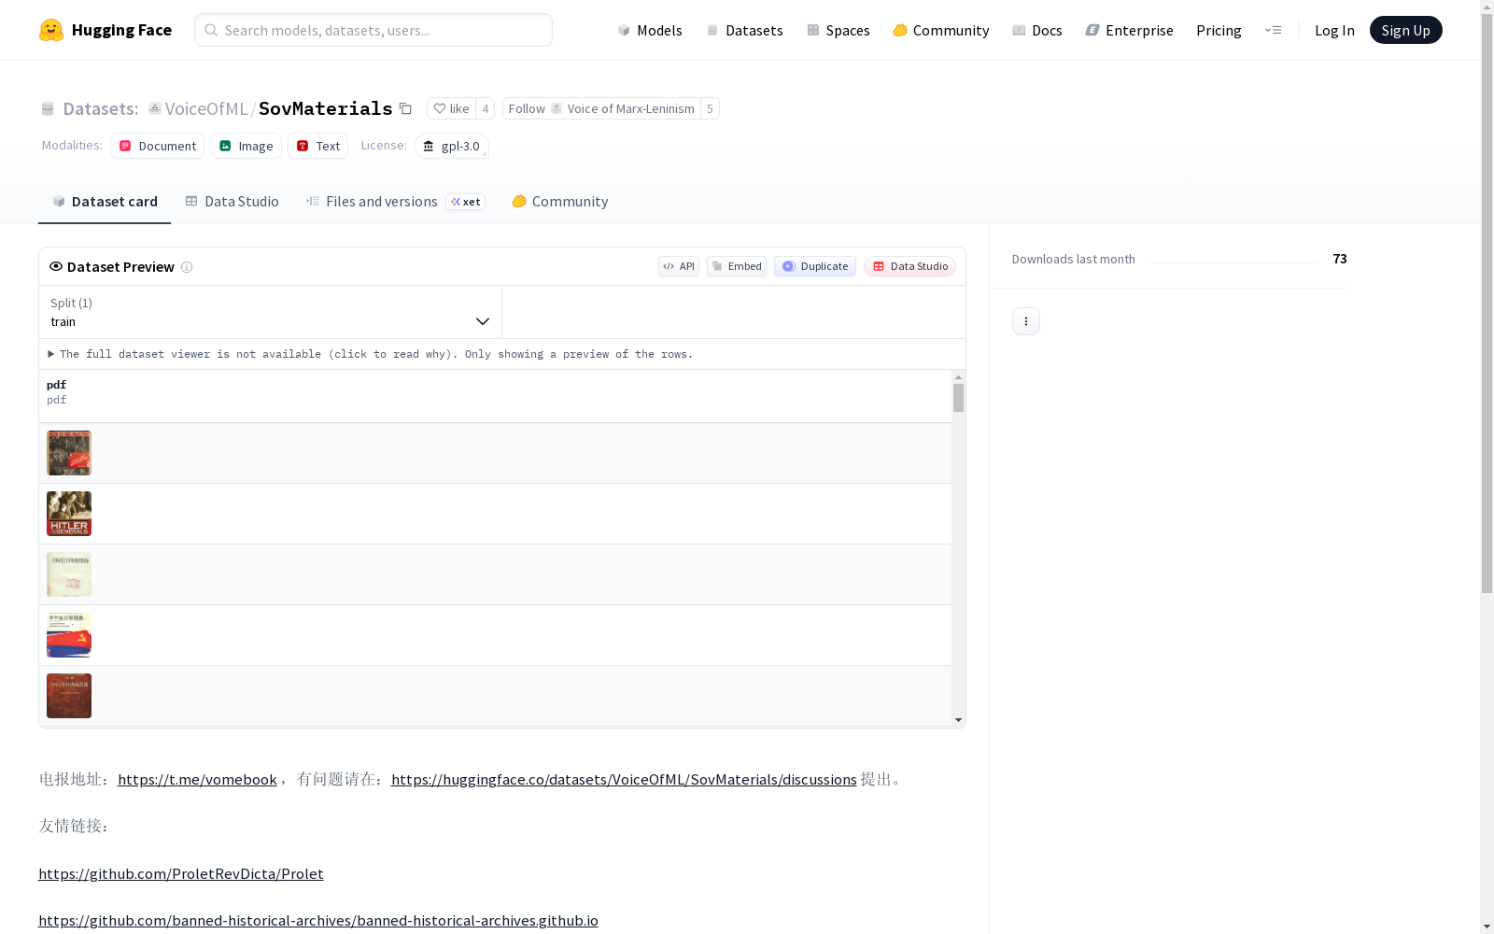Open the t.me/vomebook Telegram link
1494x934 pixels.
[x=197, y=780]
